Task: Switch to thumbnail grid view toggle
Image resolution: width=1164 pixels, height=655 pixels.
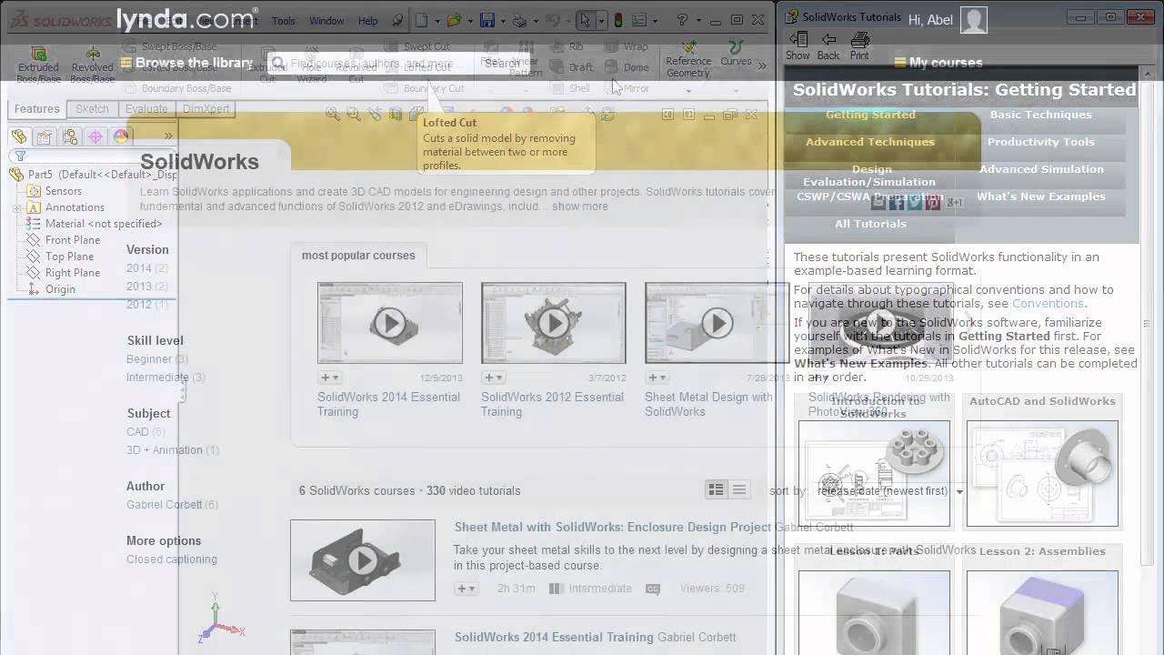Action: tap(717, 489)
